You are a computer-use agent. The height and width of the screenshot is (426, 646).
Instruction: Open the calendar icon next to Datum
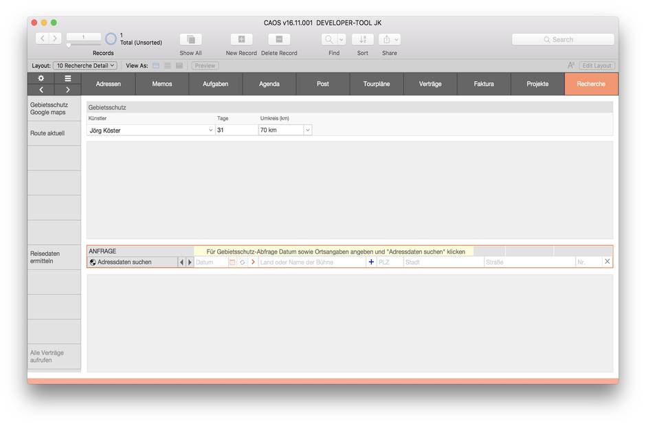(232, 262)
